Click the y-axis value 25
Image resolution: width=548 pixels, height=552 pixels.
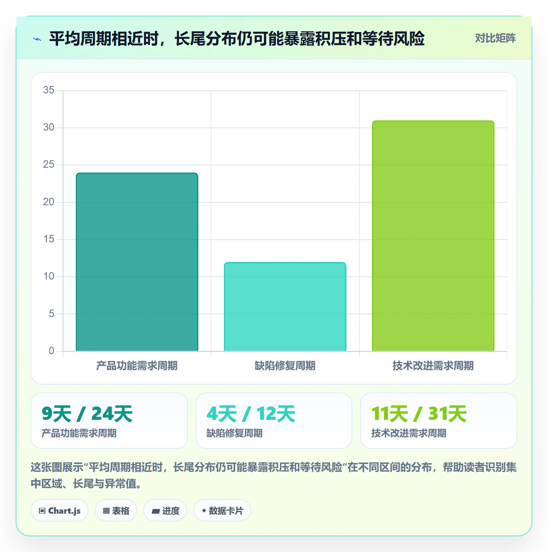(49, 165)
